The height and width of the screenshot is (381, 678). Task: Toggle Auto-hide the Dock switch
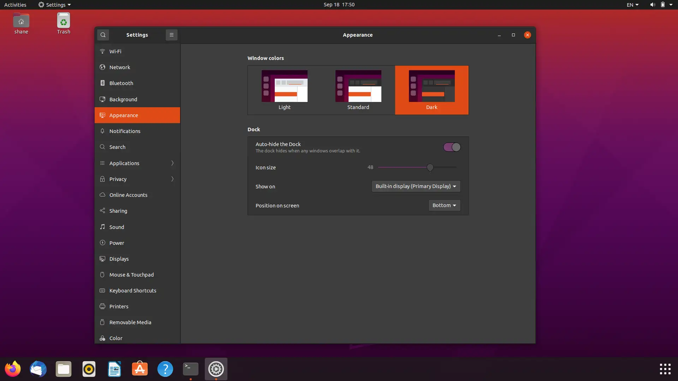tap(452, 147)
